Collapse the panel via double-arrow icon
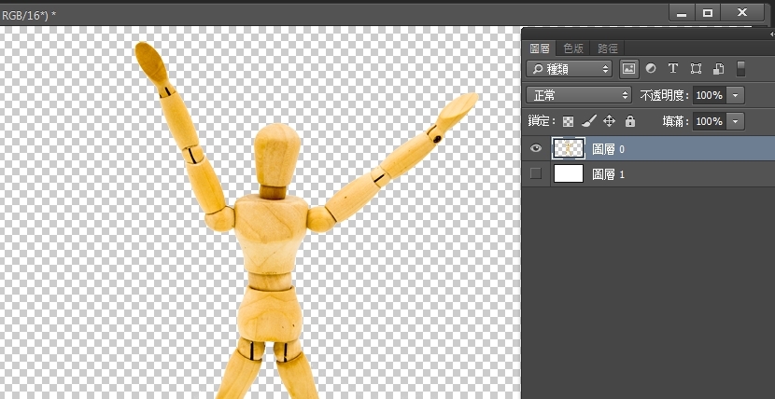Image resolution: width=775 pixels, height=399 pixels. click(x=772, y=34)
